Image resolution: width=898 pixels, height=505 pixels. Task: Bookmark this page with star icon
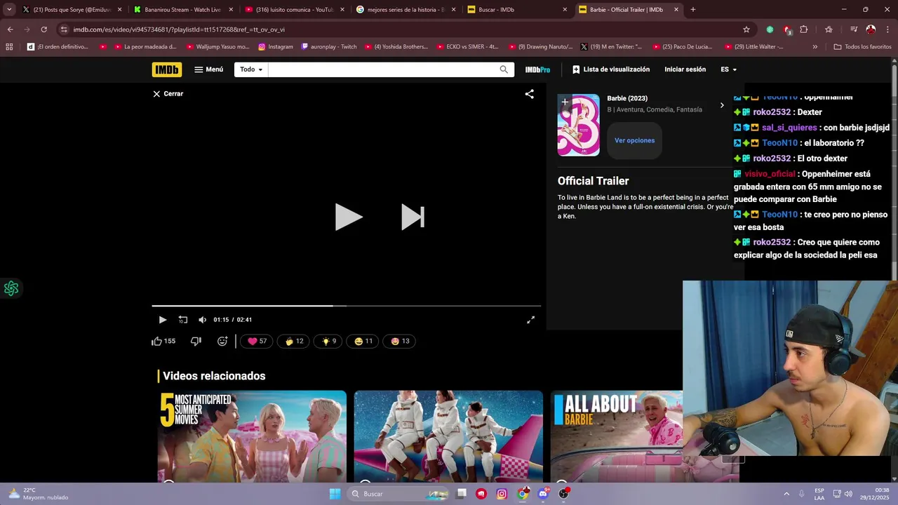(746, 29)
